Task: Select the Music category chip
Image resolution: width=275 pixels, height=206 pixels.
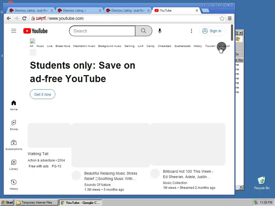Action: click(40, 46)
